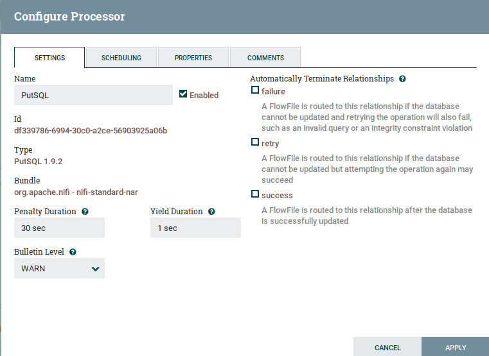Screen dimensions: 489x356
Task: Focus the Name field containing PutSQL
Action: pos(93,95)
